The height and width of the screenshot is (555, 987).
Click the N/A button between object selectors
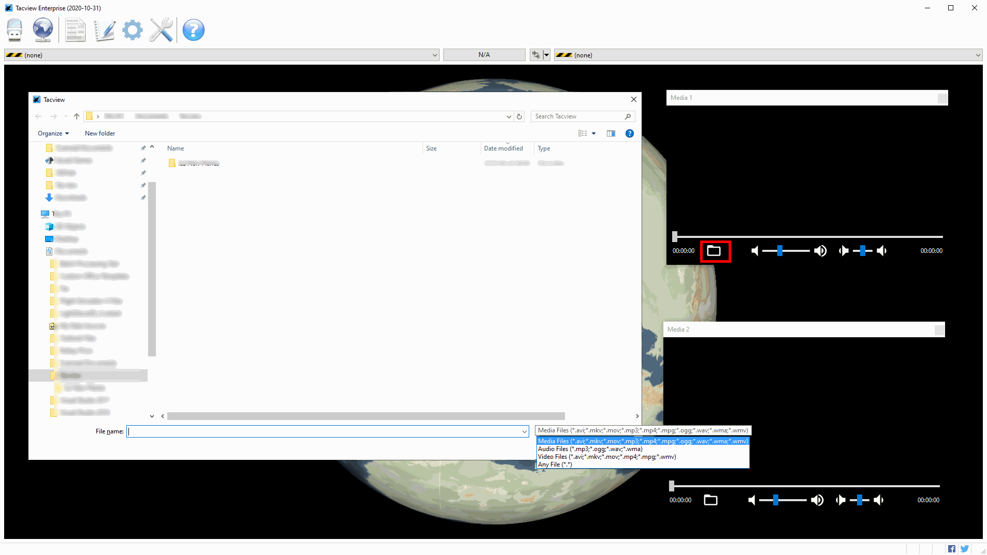pos(484,55)
